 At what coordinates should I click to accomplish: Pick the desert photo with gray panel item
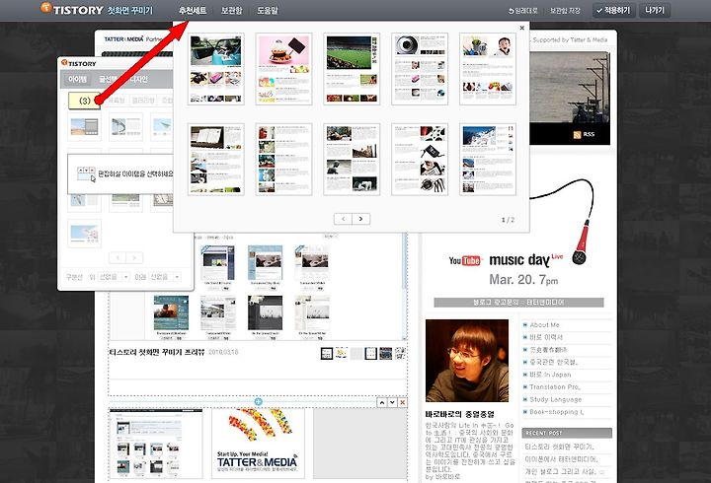84,127
